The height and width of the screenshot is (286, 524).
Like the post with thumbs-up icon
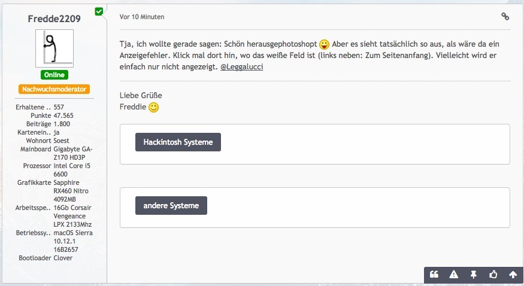point(493,275)
